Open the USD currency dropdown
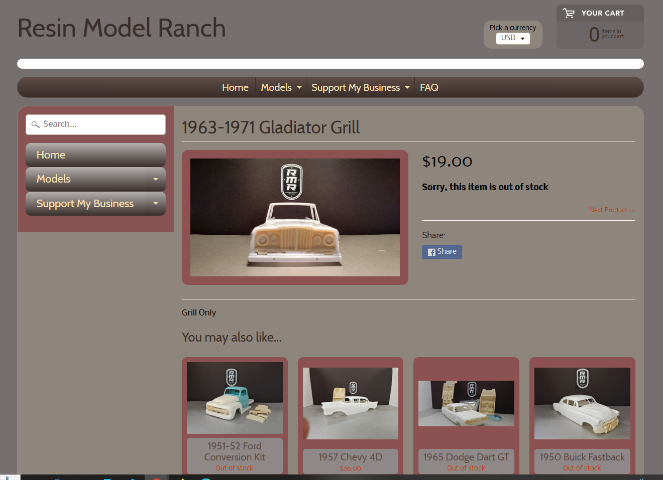 (x=513, y=38)
